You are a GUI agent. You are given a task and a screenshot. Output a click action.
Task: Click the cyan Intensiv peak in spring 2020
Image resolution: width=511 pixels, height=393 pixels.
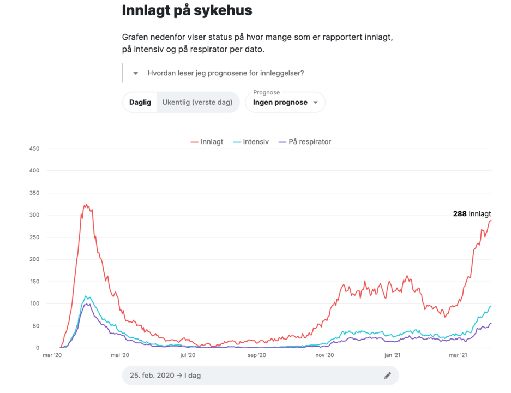pyautogui.click(x=86, y=296)
